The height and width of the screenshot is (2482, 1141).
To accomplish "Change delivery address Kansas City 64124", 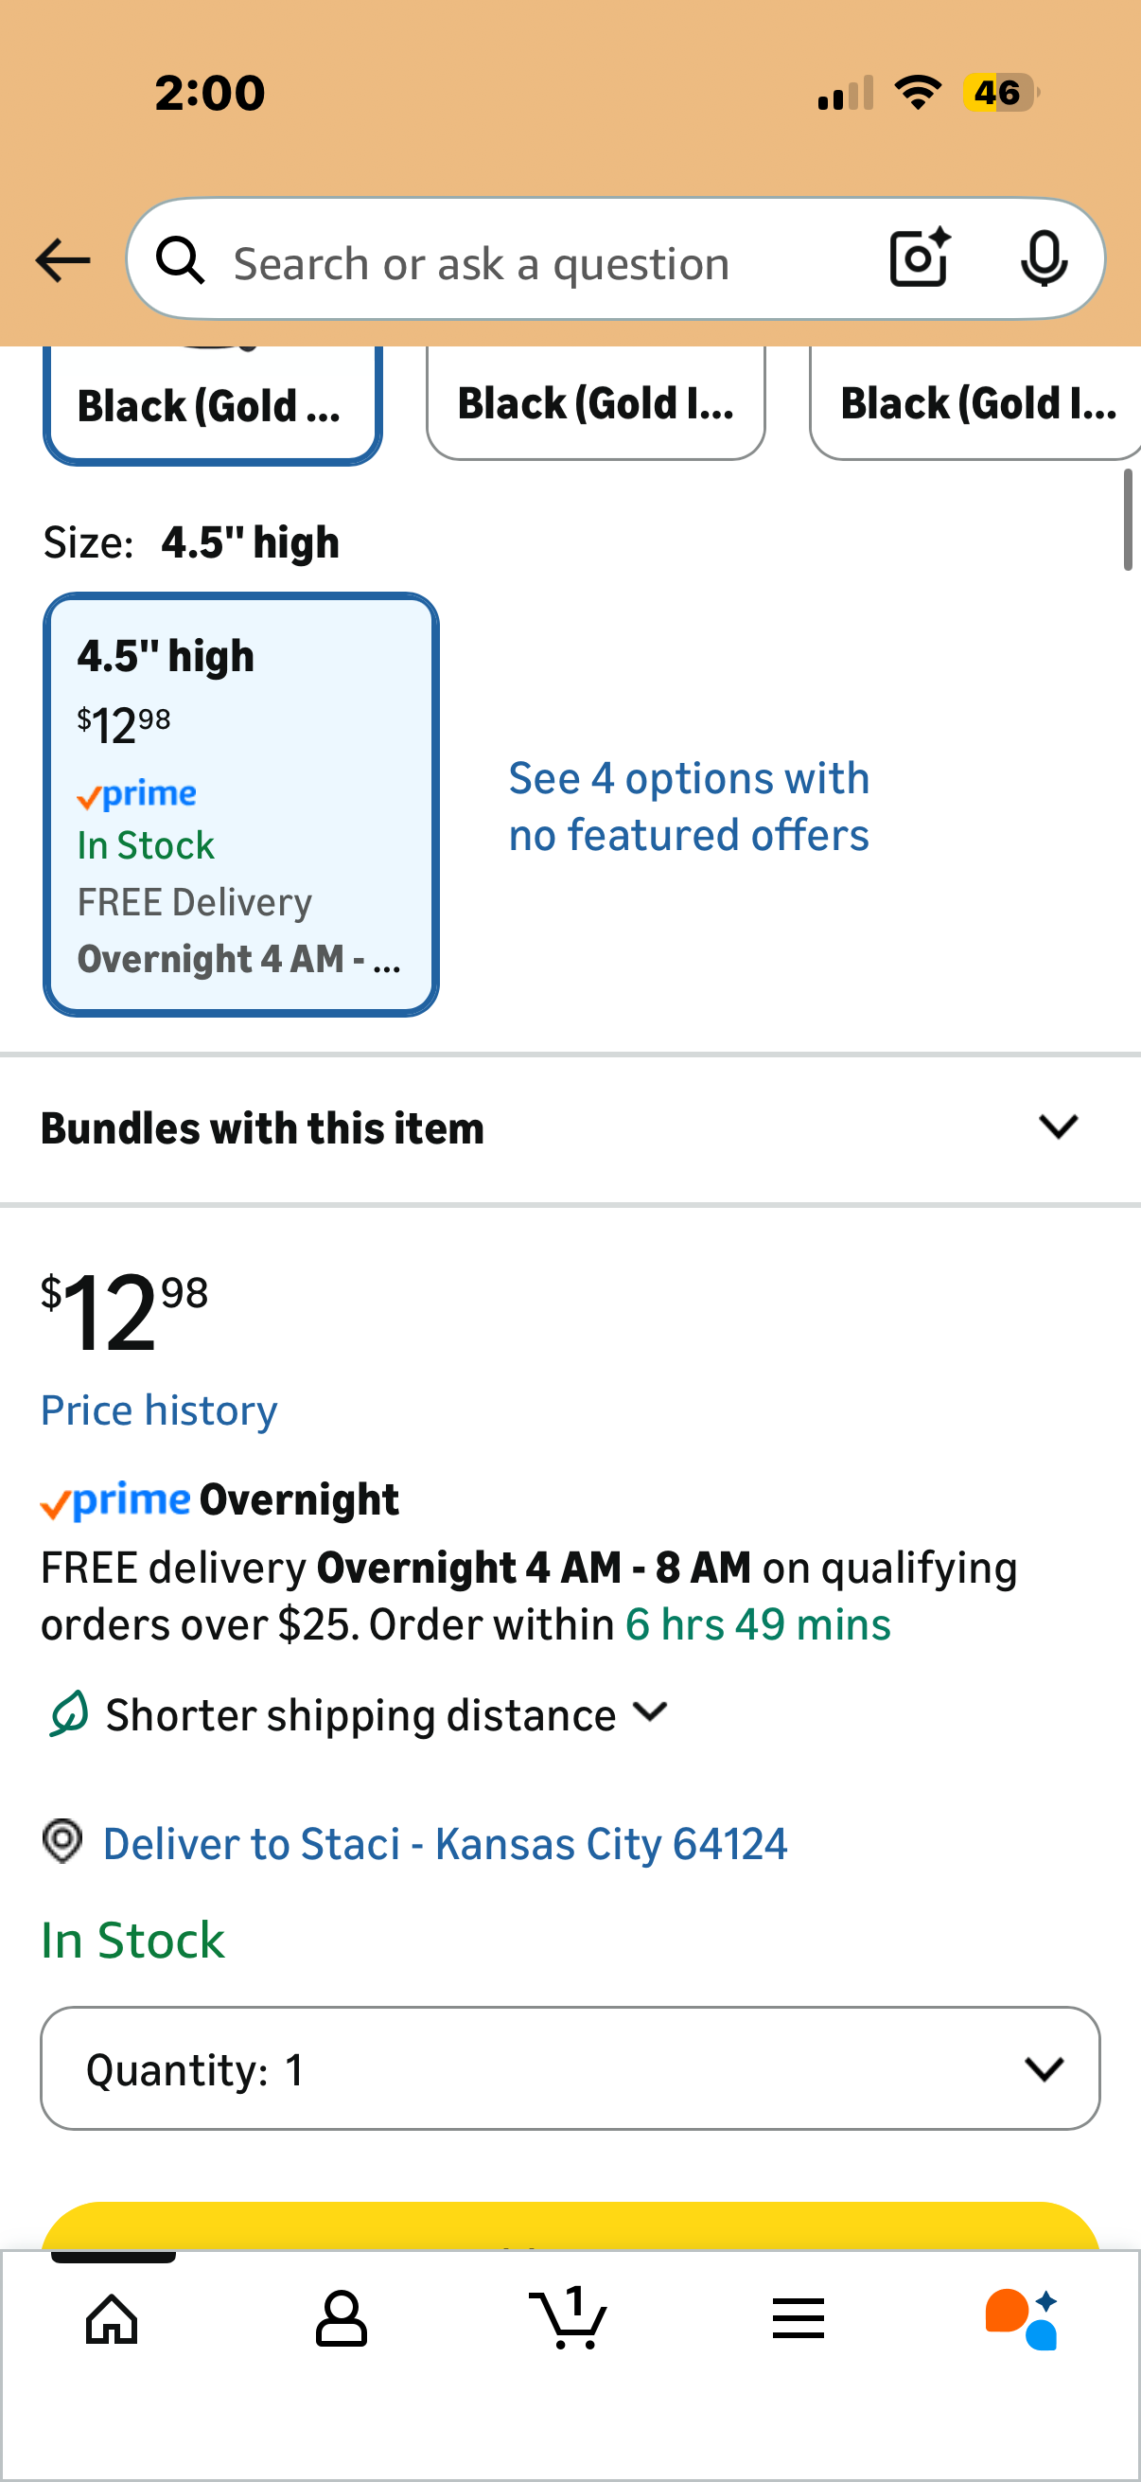I will pyautogui.click(x=444, y=1844).
